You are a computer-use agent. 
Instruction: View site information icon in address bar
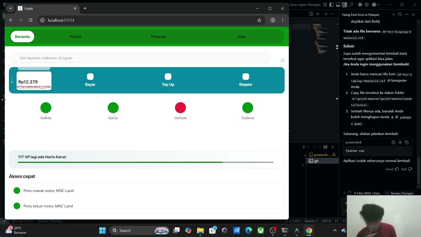[42, 20]
